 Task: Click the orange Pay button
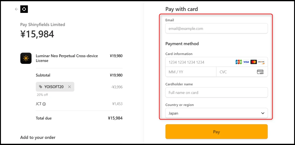tap(216, 132)
